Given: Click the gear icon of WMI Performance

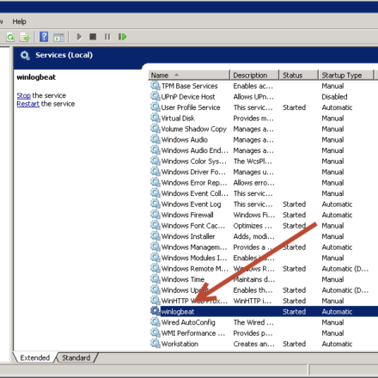Looking at the screenshot, I should point(155,332).
